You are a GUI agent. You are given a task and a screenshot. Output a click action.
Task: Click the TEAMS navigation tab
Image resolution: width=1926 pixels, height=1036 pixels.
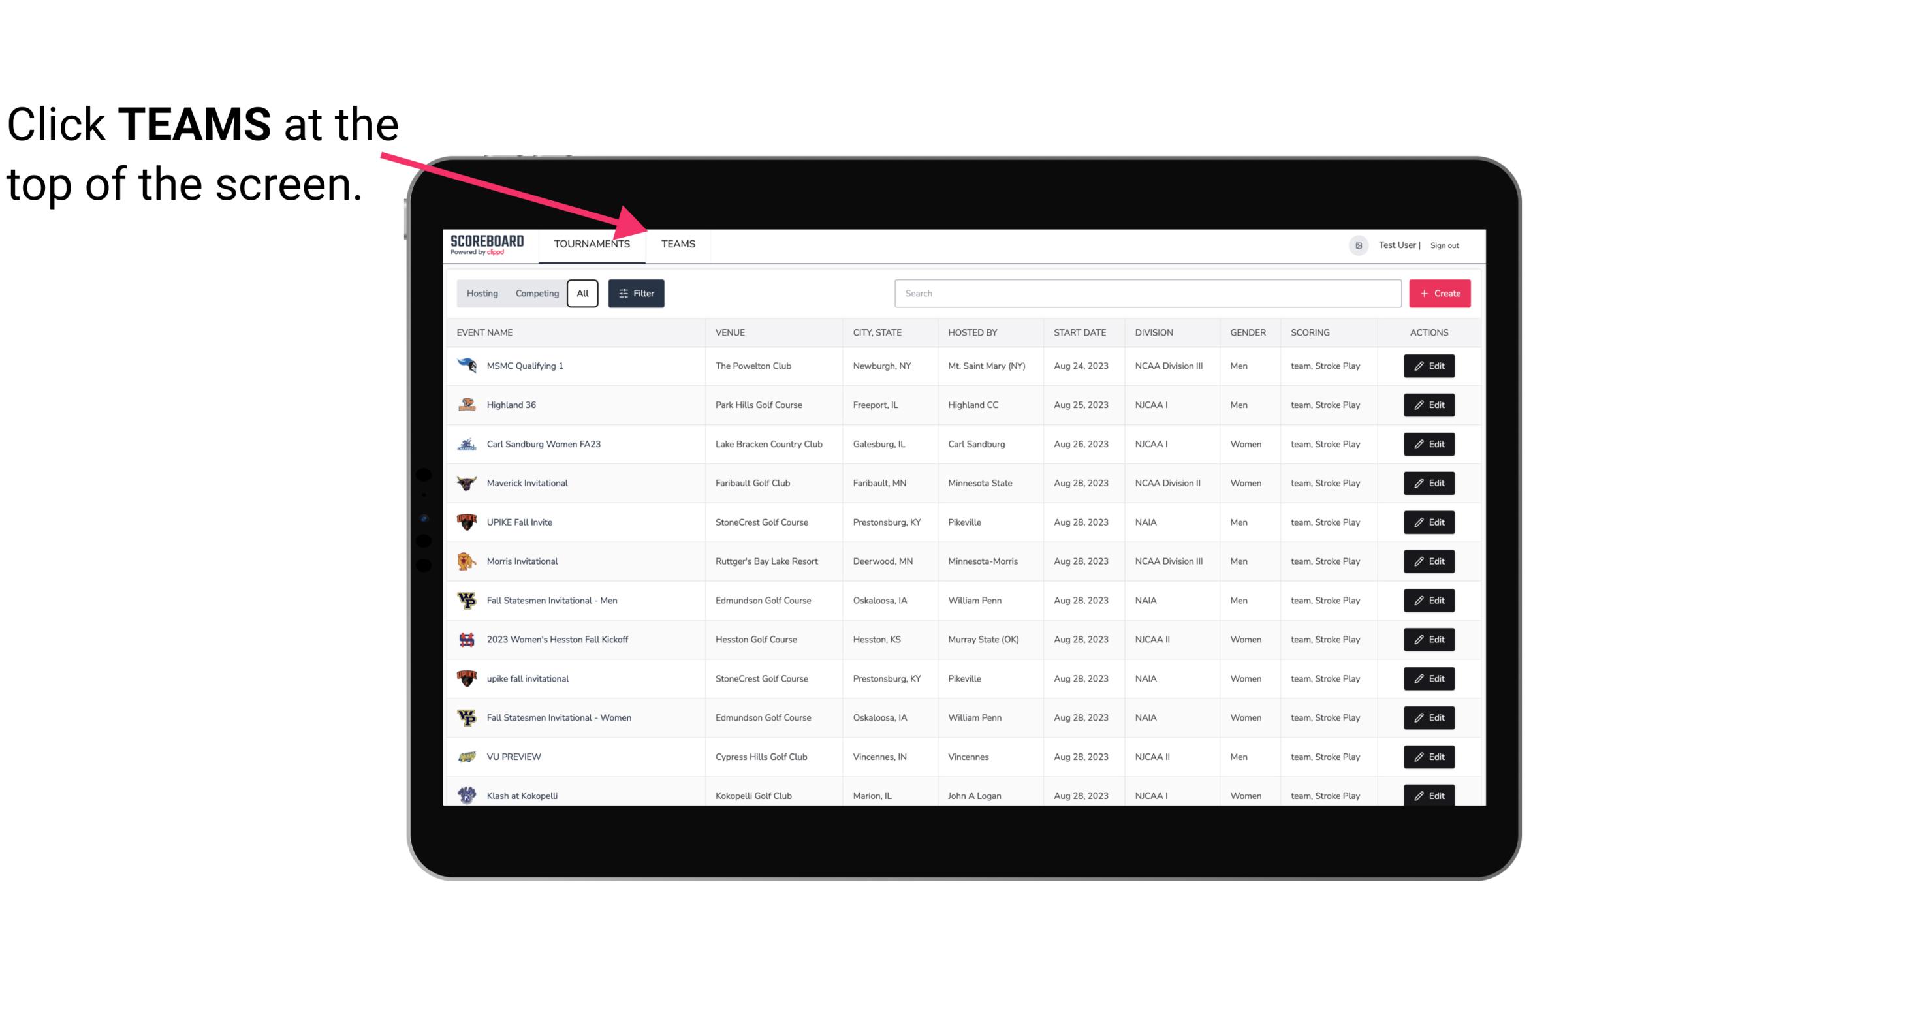click(677, 243)
